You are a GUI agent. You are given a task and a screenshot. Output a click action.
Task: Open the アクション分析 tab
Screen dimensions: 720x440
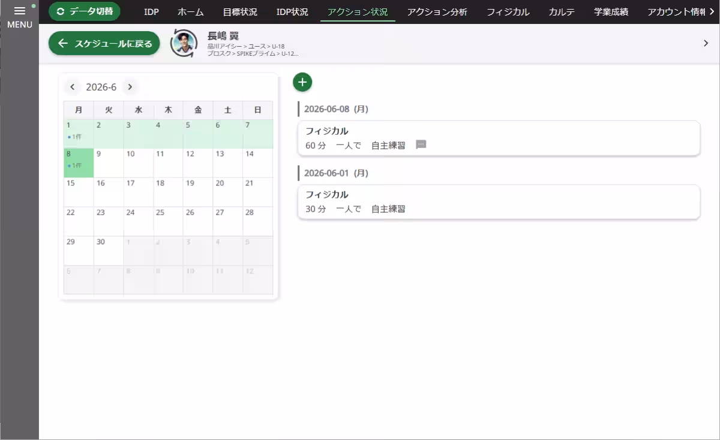click(x=437, y=12)
